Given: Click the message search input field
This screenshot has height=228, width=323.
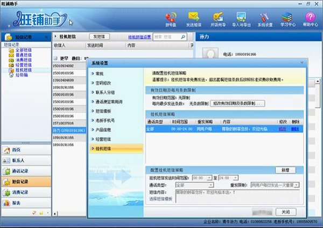Looking at the screenshot, I should tap(167, 37).
